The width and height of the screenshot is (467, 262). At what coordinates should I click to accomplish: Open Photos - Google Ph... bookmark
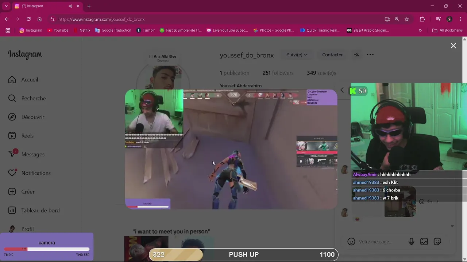tap(274, 30)
